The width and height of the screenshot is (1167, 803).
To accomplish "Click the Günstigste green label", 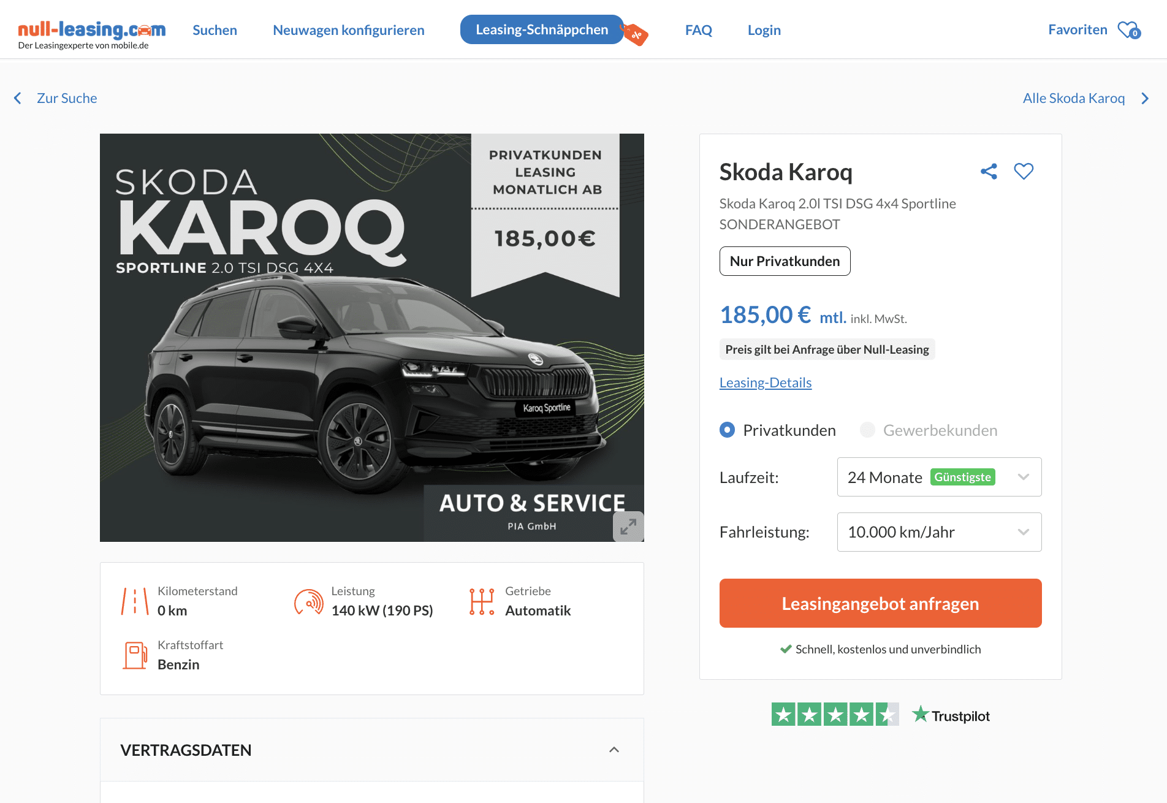I will [962, 477].
